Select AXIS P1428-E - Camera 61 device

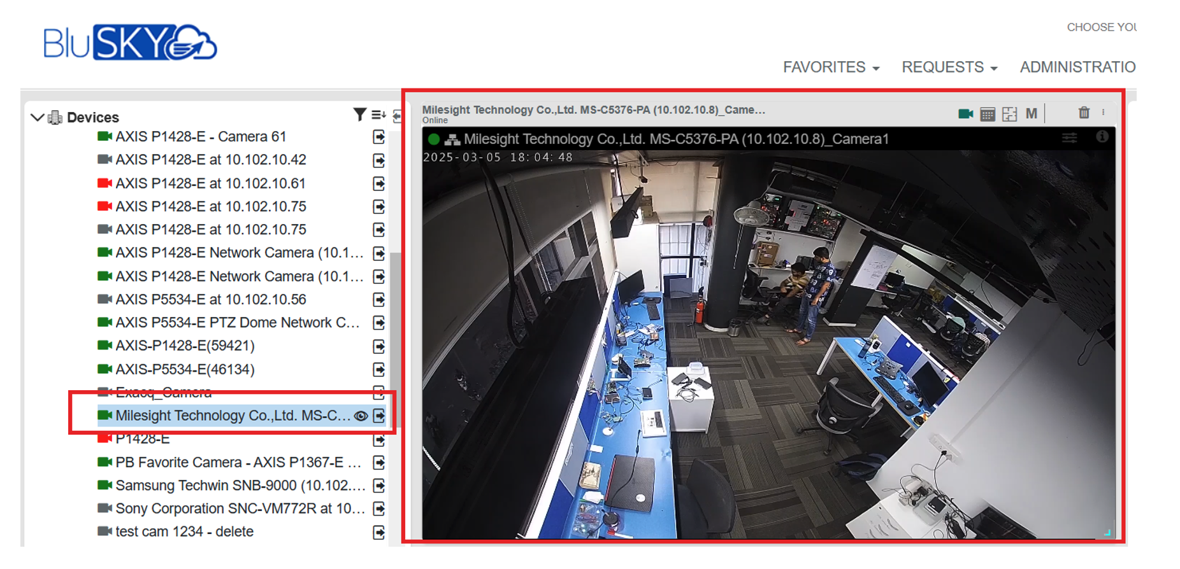[x=201, y=137]
